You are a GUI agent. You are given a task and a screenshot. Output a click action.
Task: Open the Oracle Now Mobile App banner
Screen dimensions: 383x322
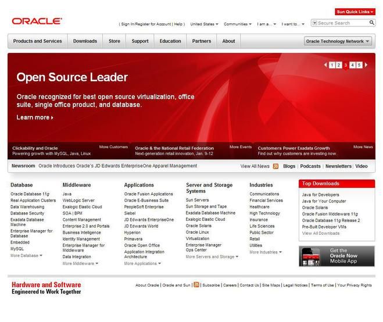pyautogui.click(x=337, y=256)
